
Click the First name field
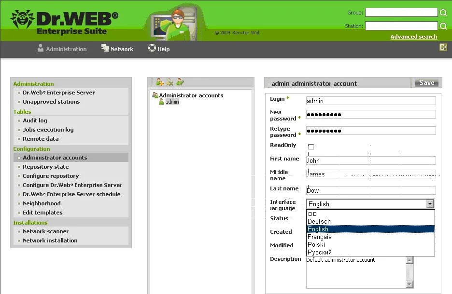(x=371, y=160)
